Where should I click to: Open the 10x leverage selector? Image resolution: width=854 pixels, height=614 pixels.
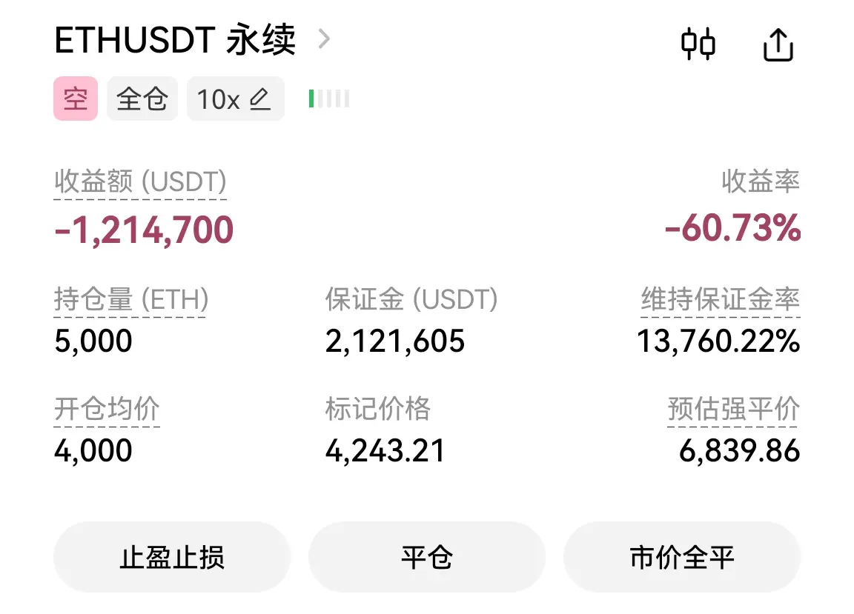click(x=235, y=99)
